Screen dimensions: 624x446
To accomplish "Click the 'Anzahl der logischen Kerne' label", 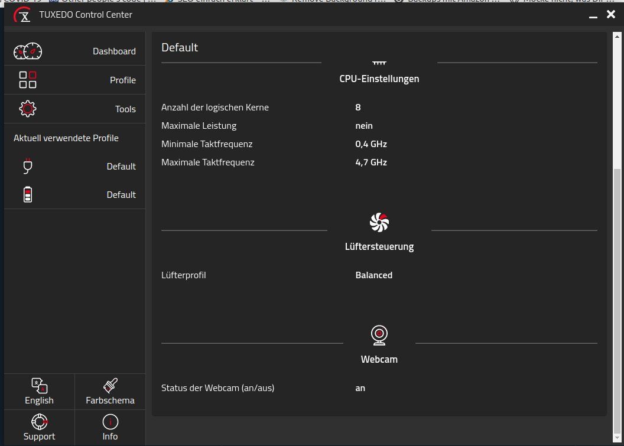I will (x=215, y=108).
